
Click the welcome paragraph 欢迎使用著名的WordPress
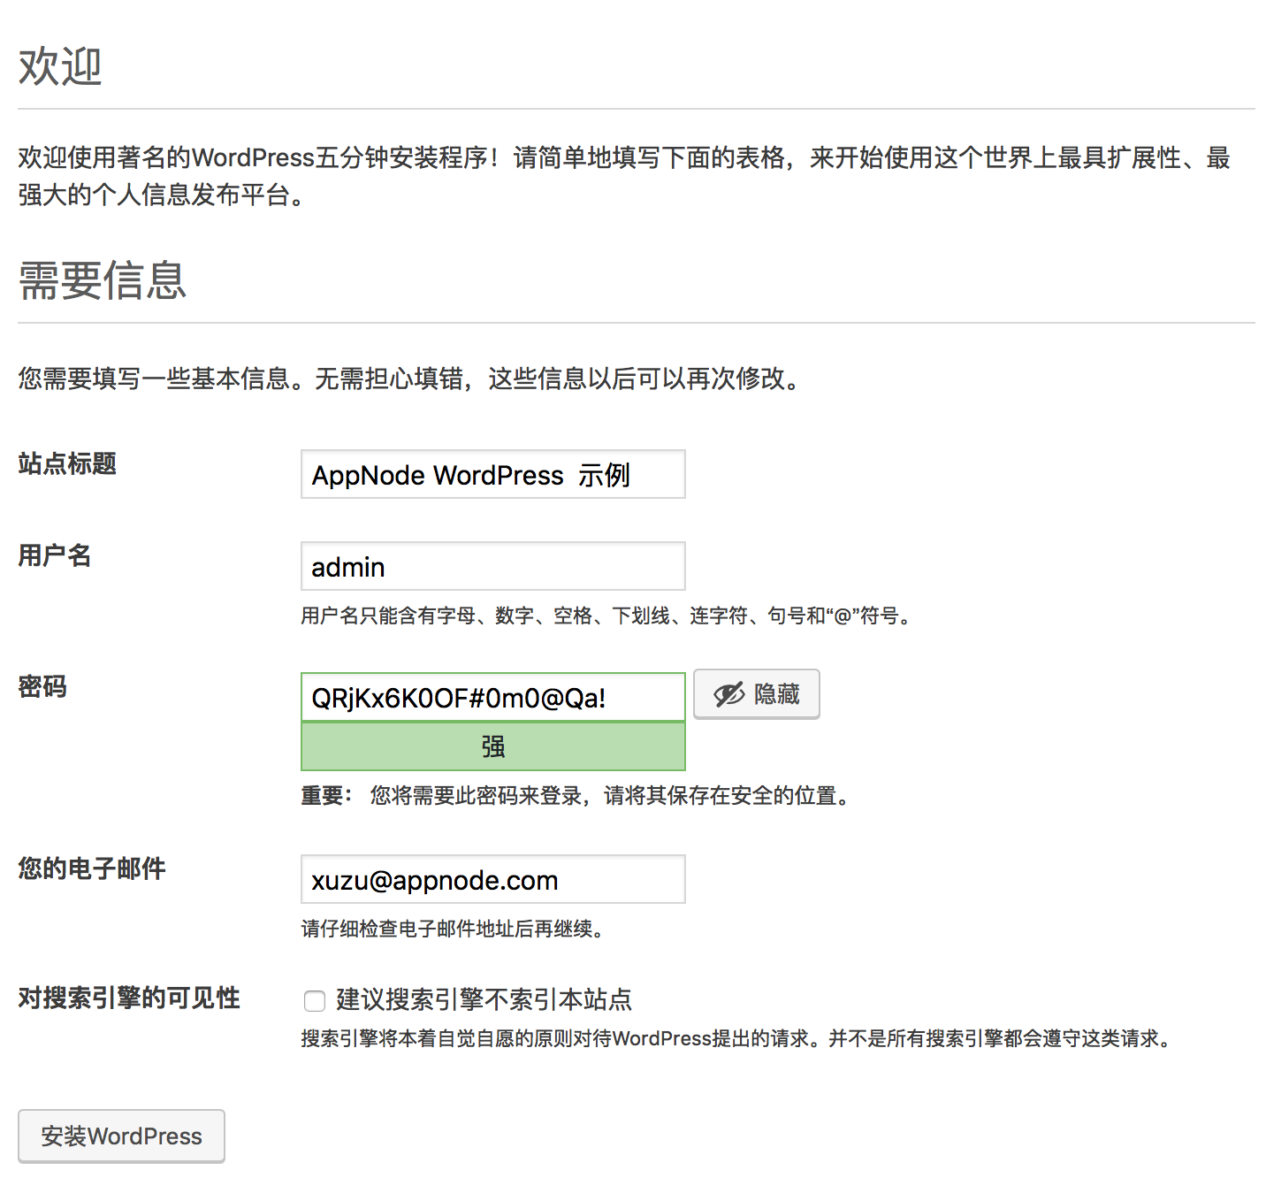coord(624,176)
